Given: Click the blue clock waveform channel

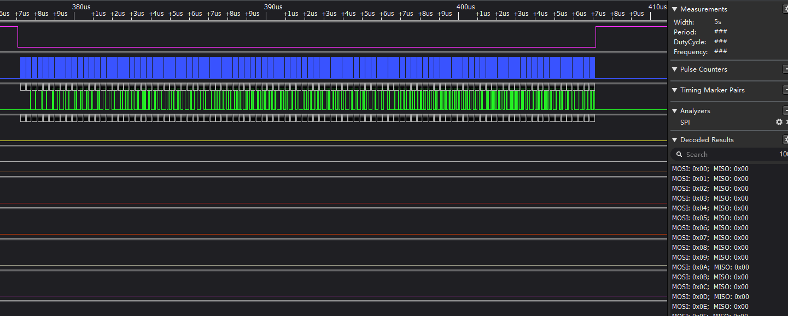Looking at the screenshot, I should (x=306, y=67).
